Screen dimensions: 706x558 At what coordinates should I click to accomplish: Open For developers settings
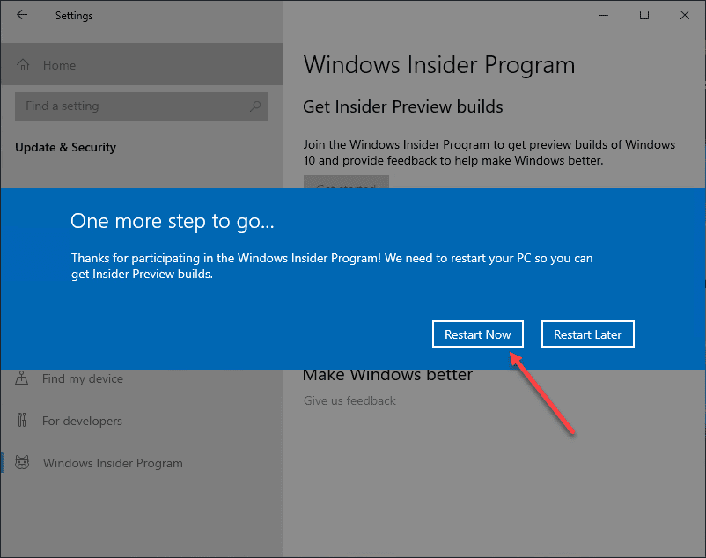[x=82, y=421]
